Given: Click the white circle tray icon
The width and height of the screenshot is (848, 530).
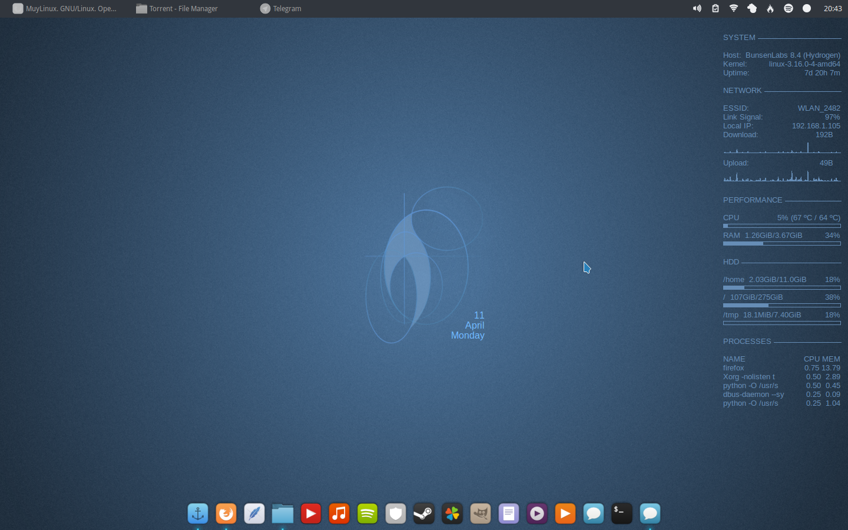Looking at the screenshot, I should [x=807, y=8].
